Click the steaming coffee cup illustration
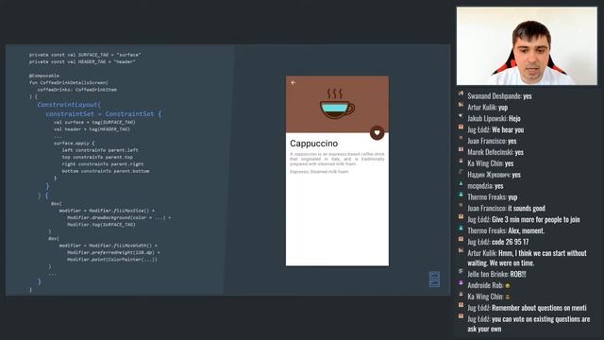The height and width of the screenshot is (340, 604). pos(337,103)
